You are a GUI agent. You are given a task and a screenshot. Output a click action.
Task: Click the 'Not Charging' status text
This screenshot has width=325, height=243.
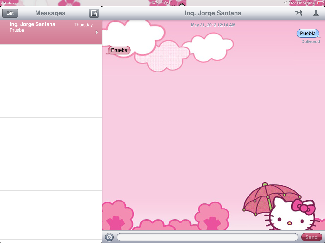(x=302, y=3)
